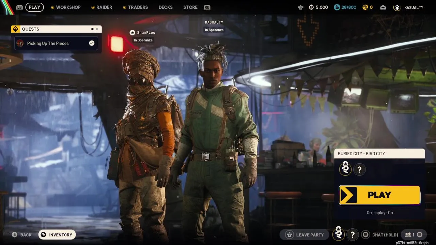This screenshot has width=436, height=245.
Task: Click the 28/800 currency value
Action: click(349, 7)
